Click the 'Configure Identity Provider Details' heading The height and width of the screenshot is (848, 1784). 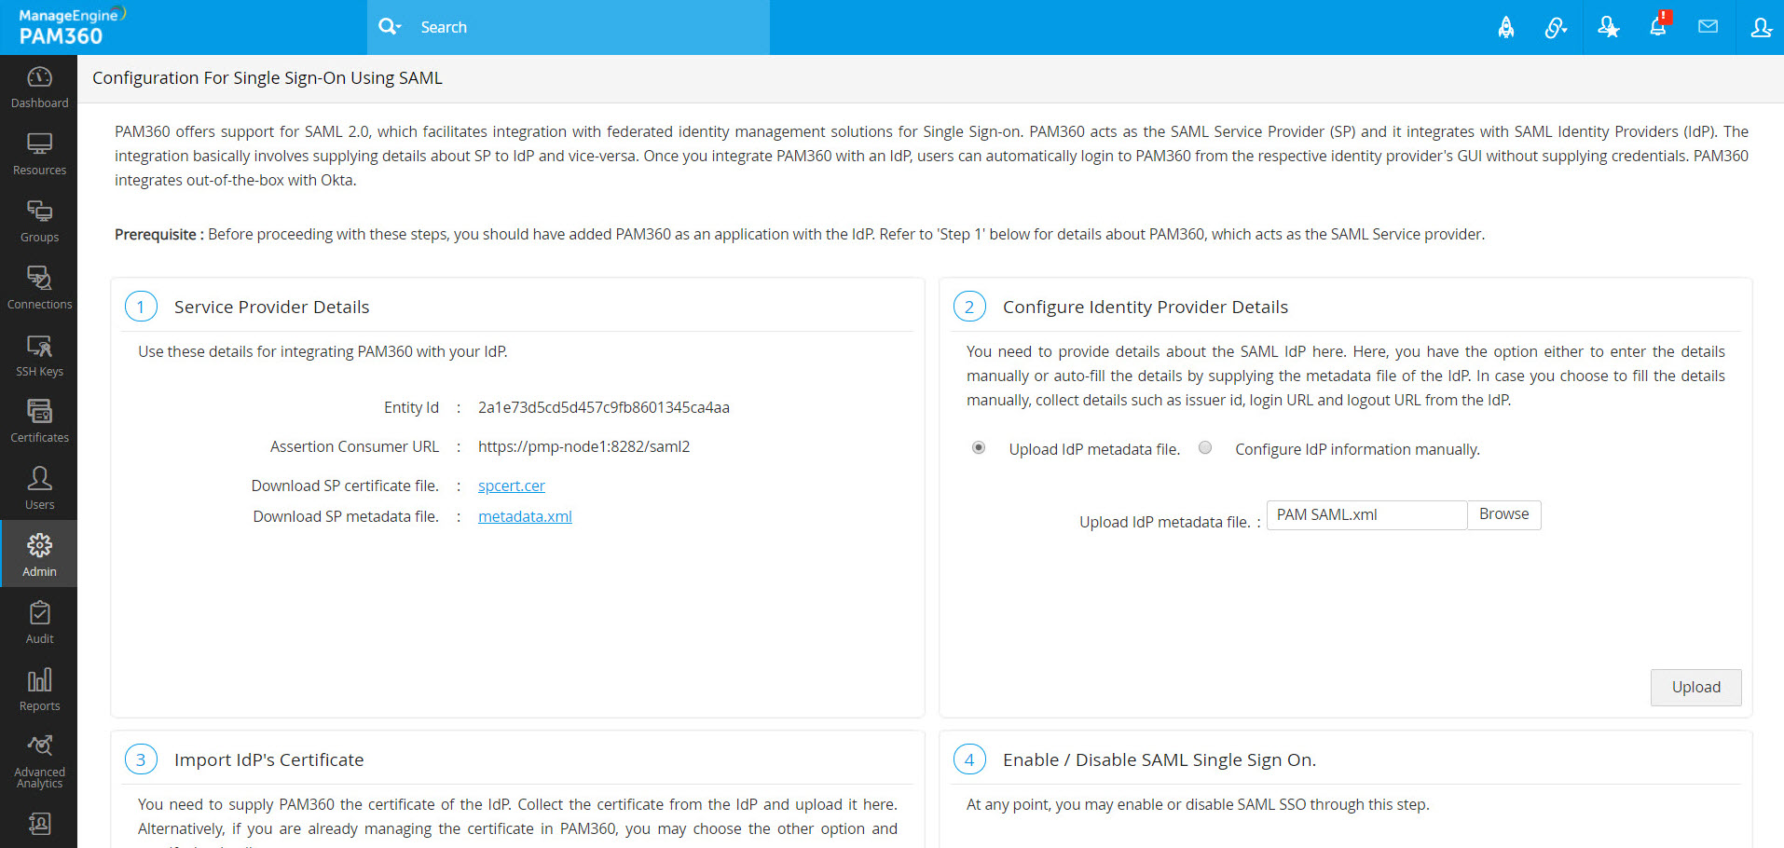pos(1146,308)
